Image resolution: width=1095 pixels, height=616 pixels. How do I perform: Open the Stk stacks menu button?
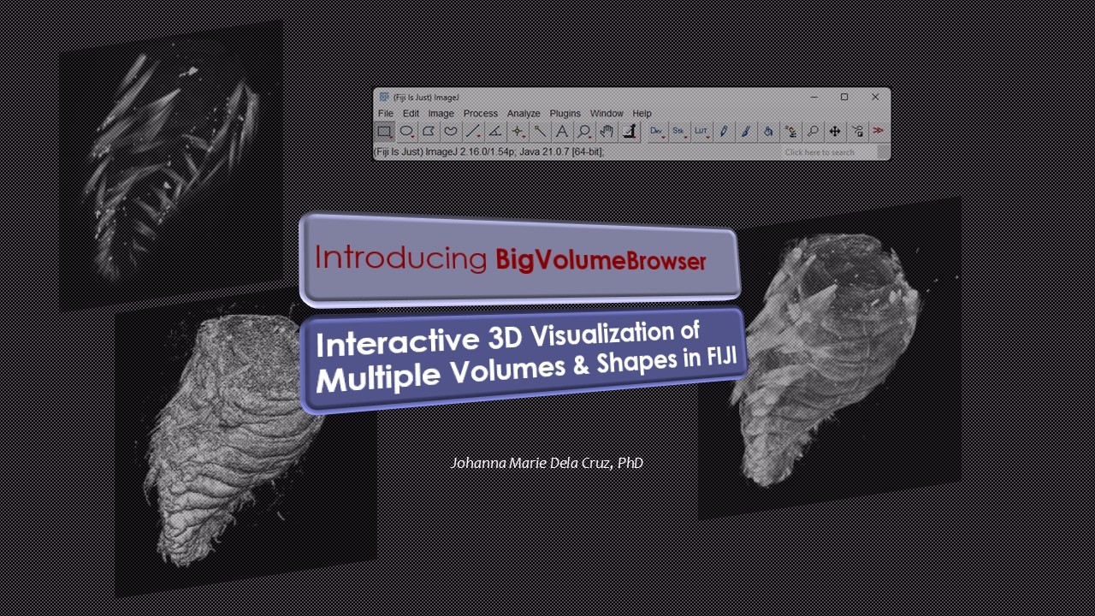click(679, 132)
